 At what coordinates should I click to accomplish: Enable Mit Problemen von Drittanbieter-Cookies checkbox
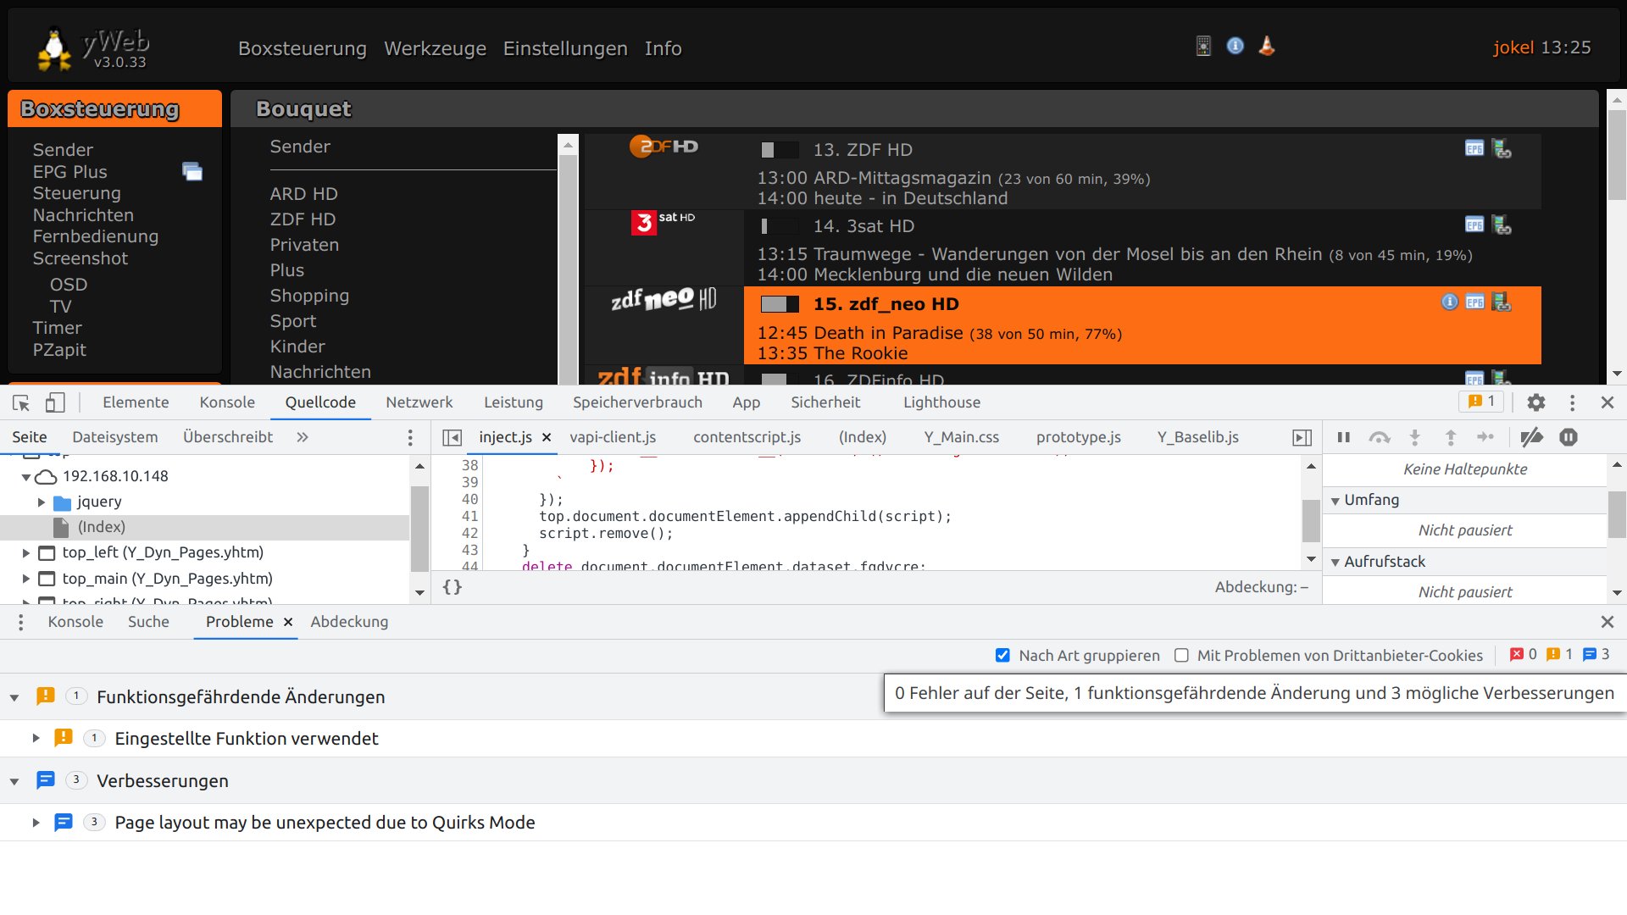pyautogui.click(x=1181, y=655)
